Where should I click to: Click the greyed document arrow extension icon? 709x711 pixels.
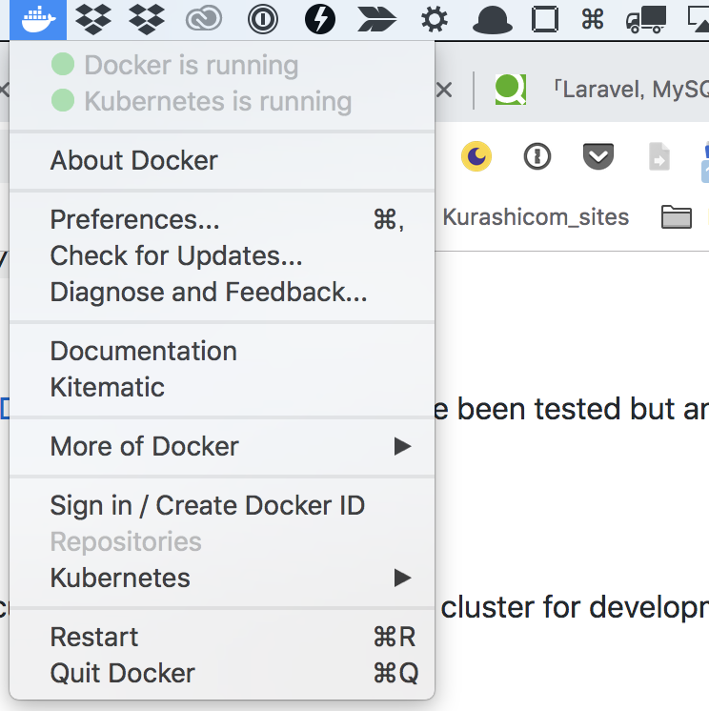pyautogui.click(x=659, y=156)
